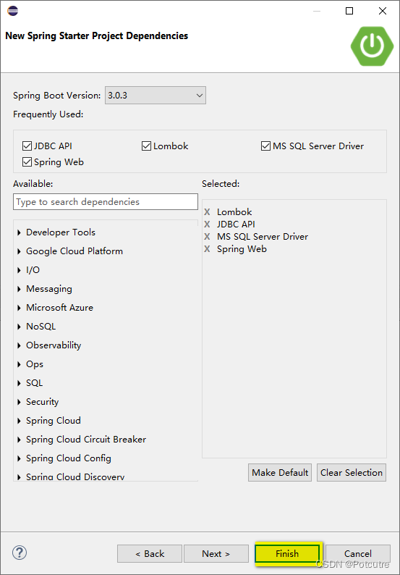
Task: Uncheck the MS SQL Server Driver checkbox
Action: point(266,146)
